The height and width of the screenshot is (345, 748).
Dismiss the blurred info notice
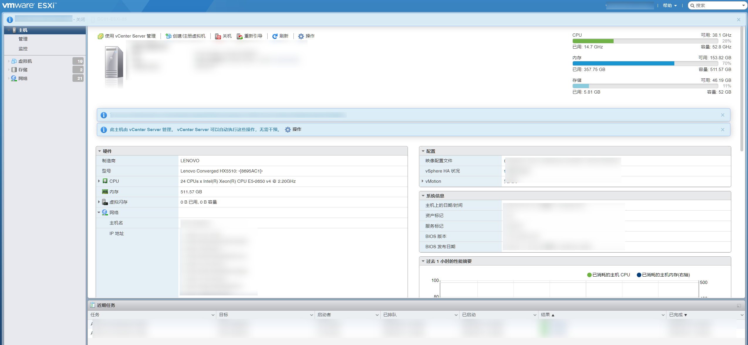pos(723,115)
